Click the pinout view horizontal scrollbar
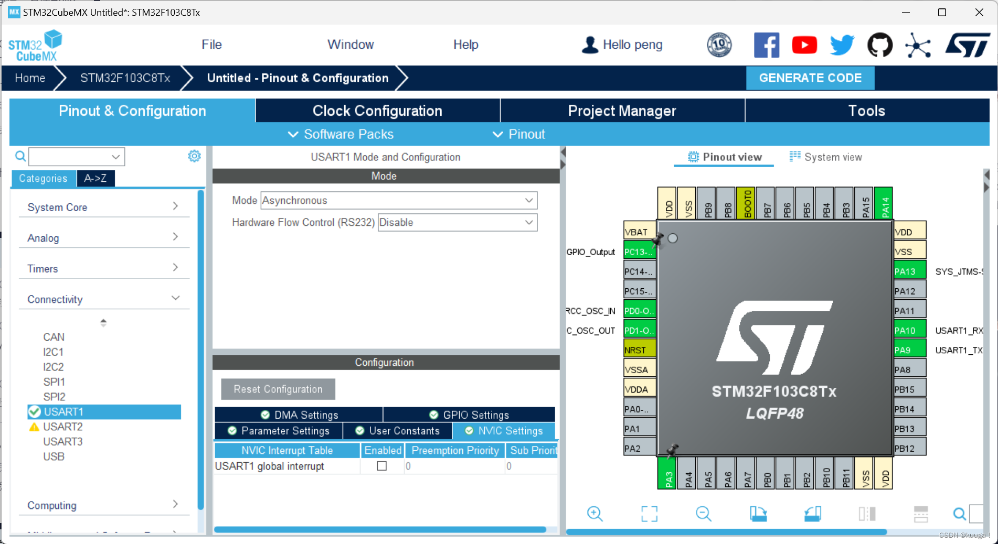Screen dimensions: 998x544 (727, 532)
